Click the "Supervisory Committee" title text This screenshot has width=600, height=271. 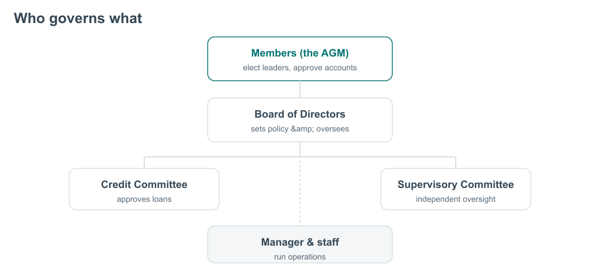coord(456,185)
